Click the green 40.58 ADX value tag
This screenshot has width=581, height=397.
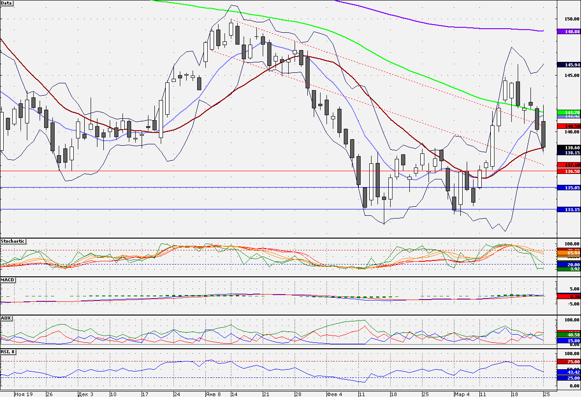click(569, 335)
